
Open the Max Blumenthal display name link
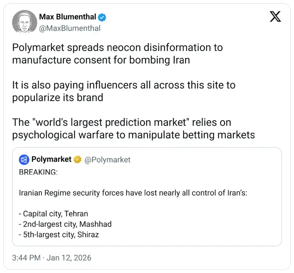click(67, 17)
